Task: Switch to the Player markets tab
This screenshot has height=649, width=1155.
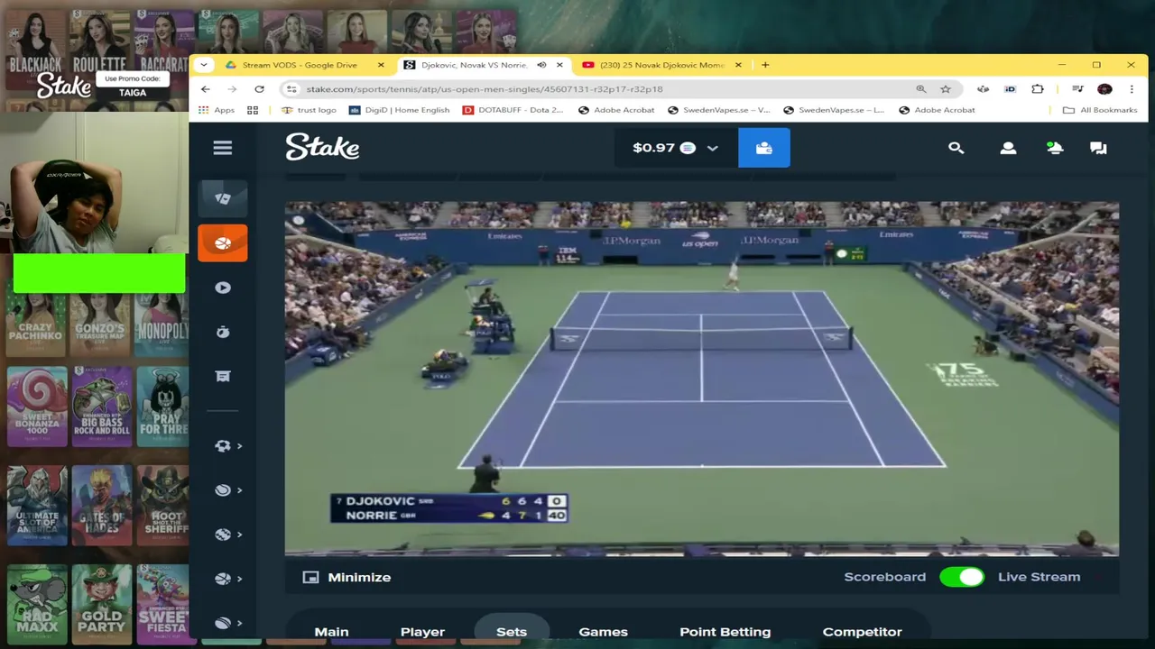Action: tap(422, 632)
